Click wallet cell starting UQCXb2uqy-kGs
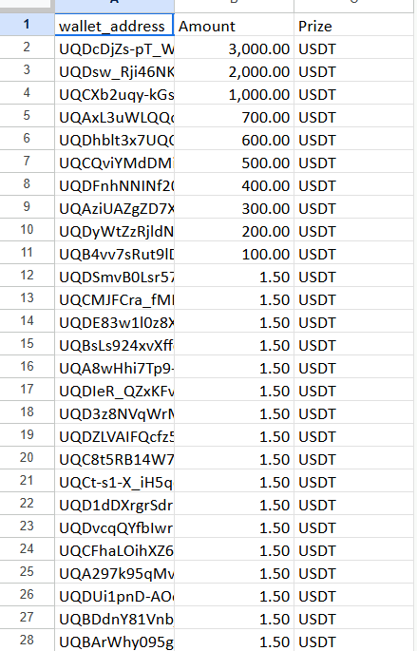Image resolution: width=417 pixels, height=651 pixels. click(x=114, y=93)
